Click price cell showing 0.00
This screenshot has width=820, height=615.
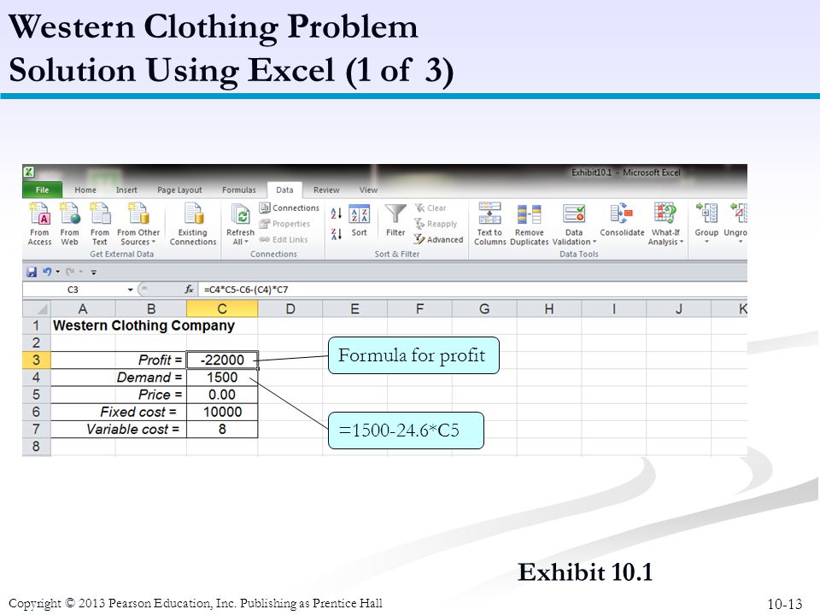[222, 395]
